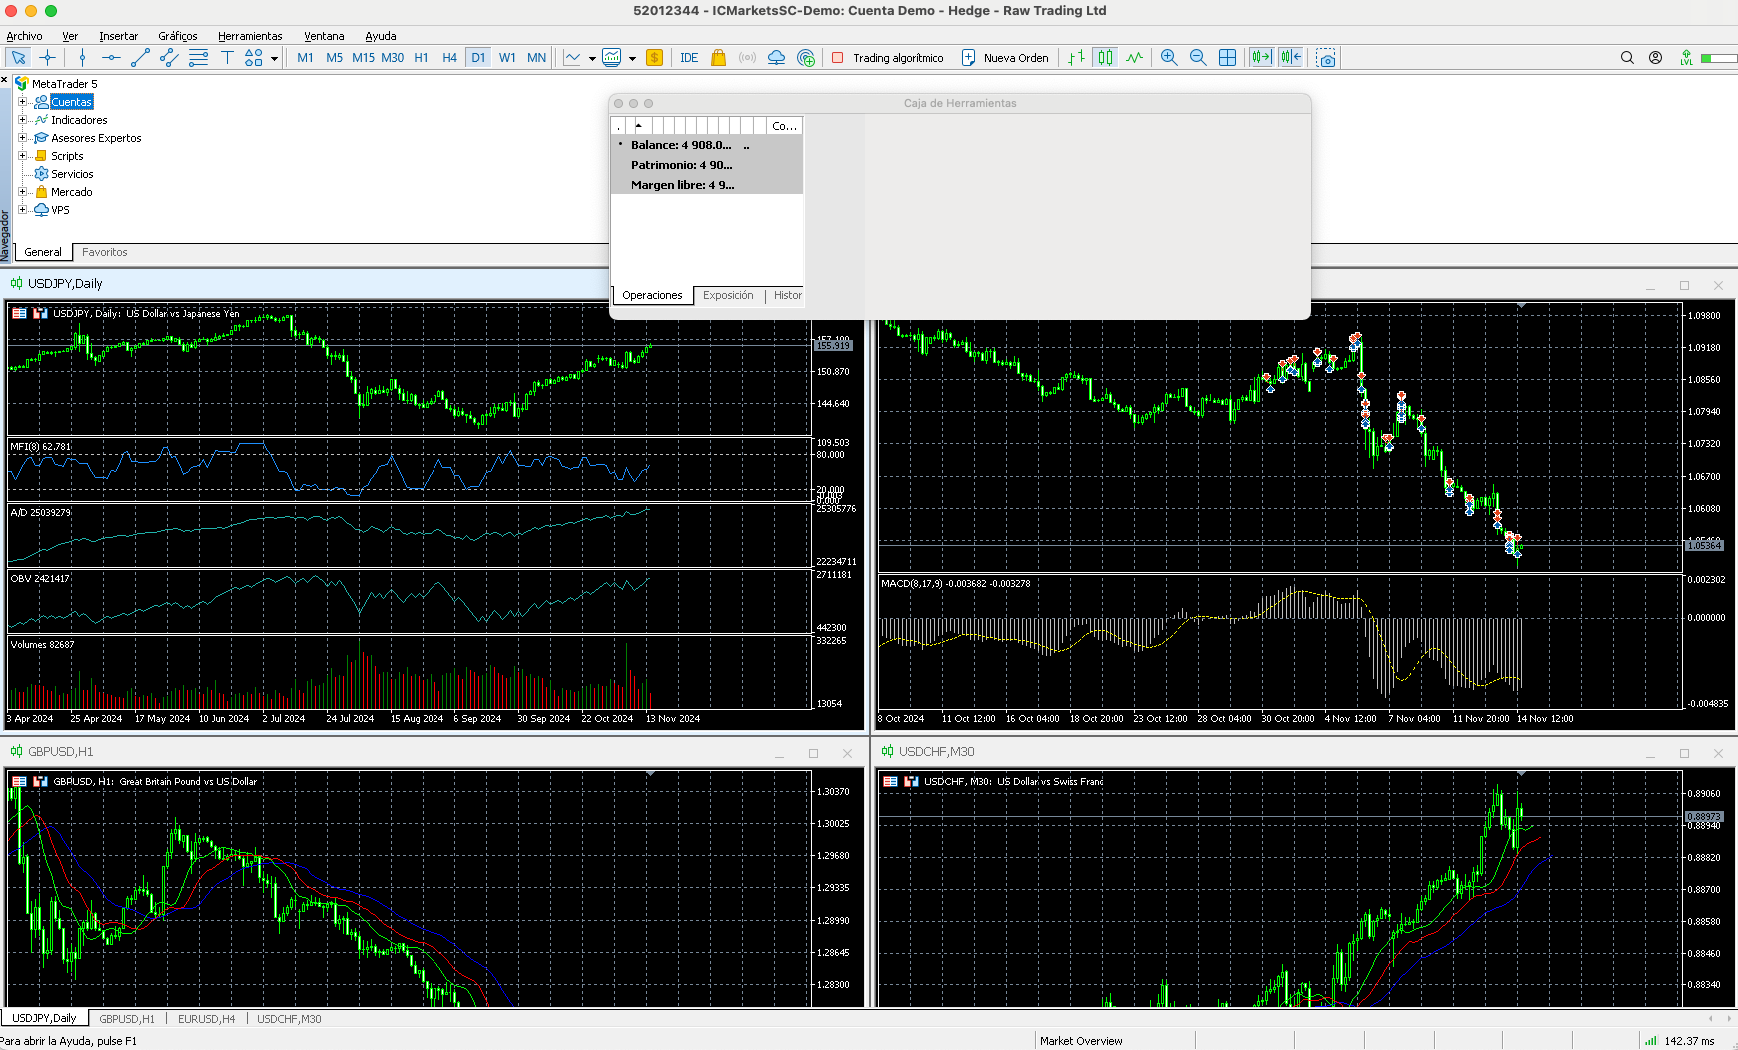Switch to candlestick chart display
Viewport: 1738px width, 1050px height.
1105,57
